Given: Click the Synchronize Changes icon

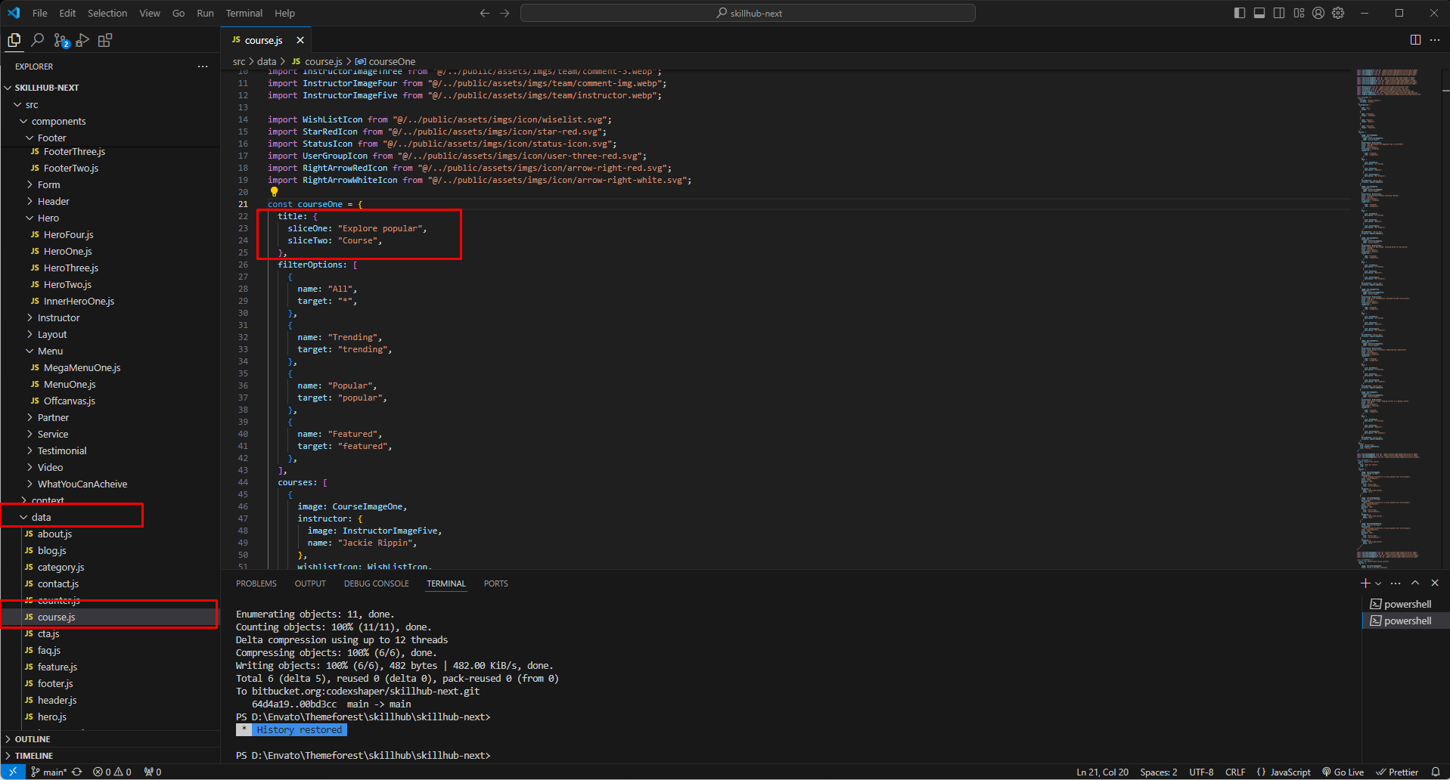Looking at the screenshot, I should (x=77, y=772).
